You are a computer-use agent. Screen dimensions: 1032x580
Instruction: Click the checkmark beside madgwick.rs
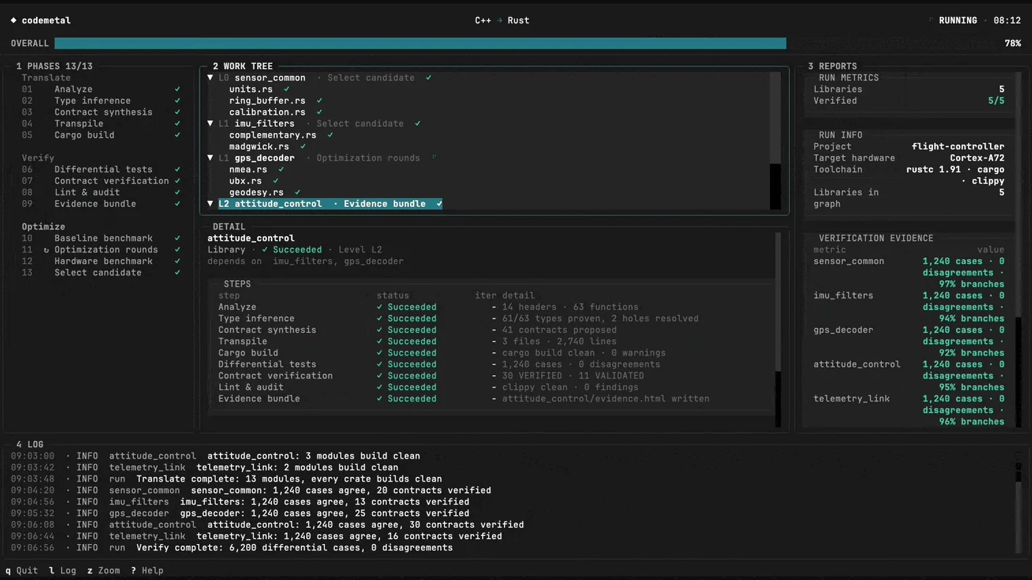pyautogui.click(x=303, y=147)
